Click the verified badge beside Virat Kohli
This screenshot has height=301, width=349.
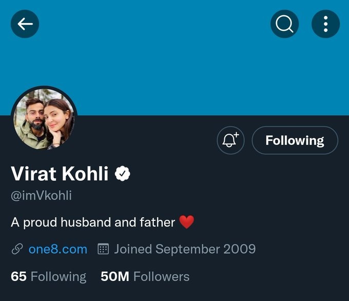coord(122,174)
